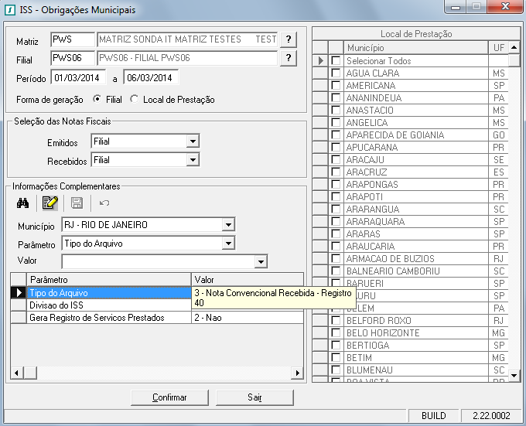Screen dimensions: 526x426
Task: Click the edit notepad pencil icon
Action: (50, 203)
